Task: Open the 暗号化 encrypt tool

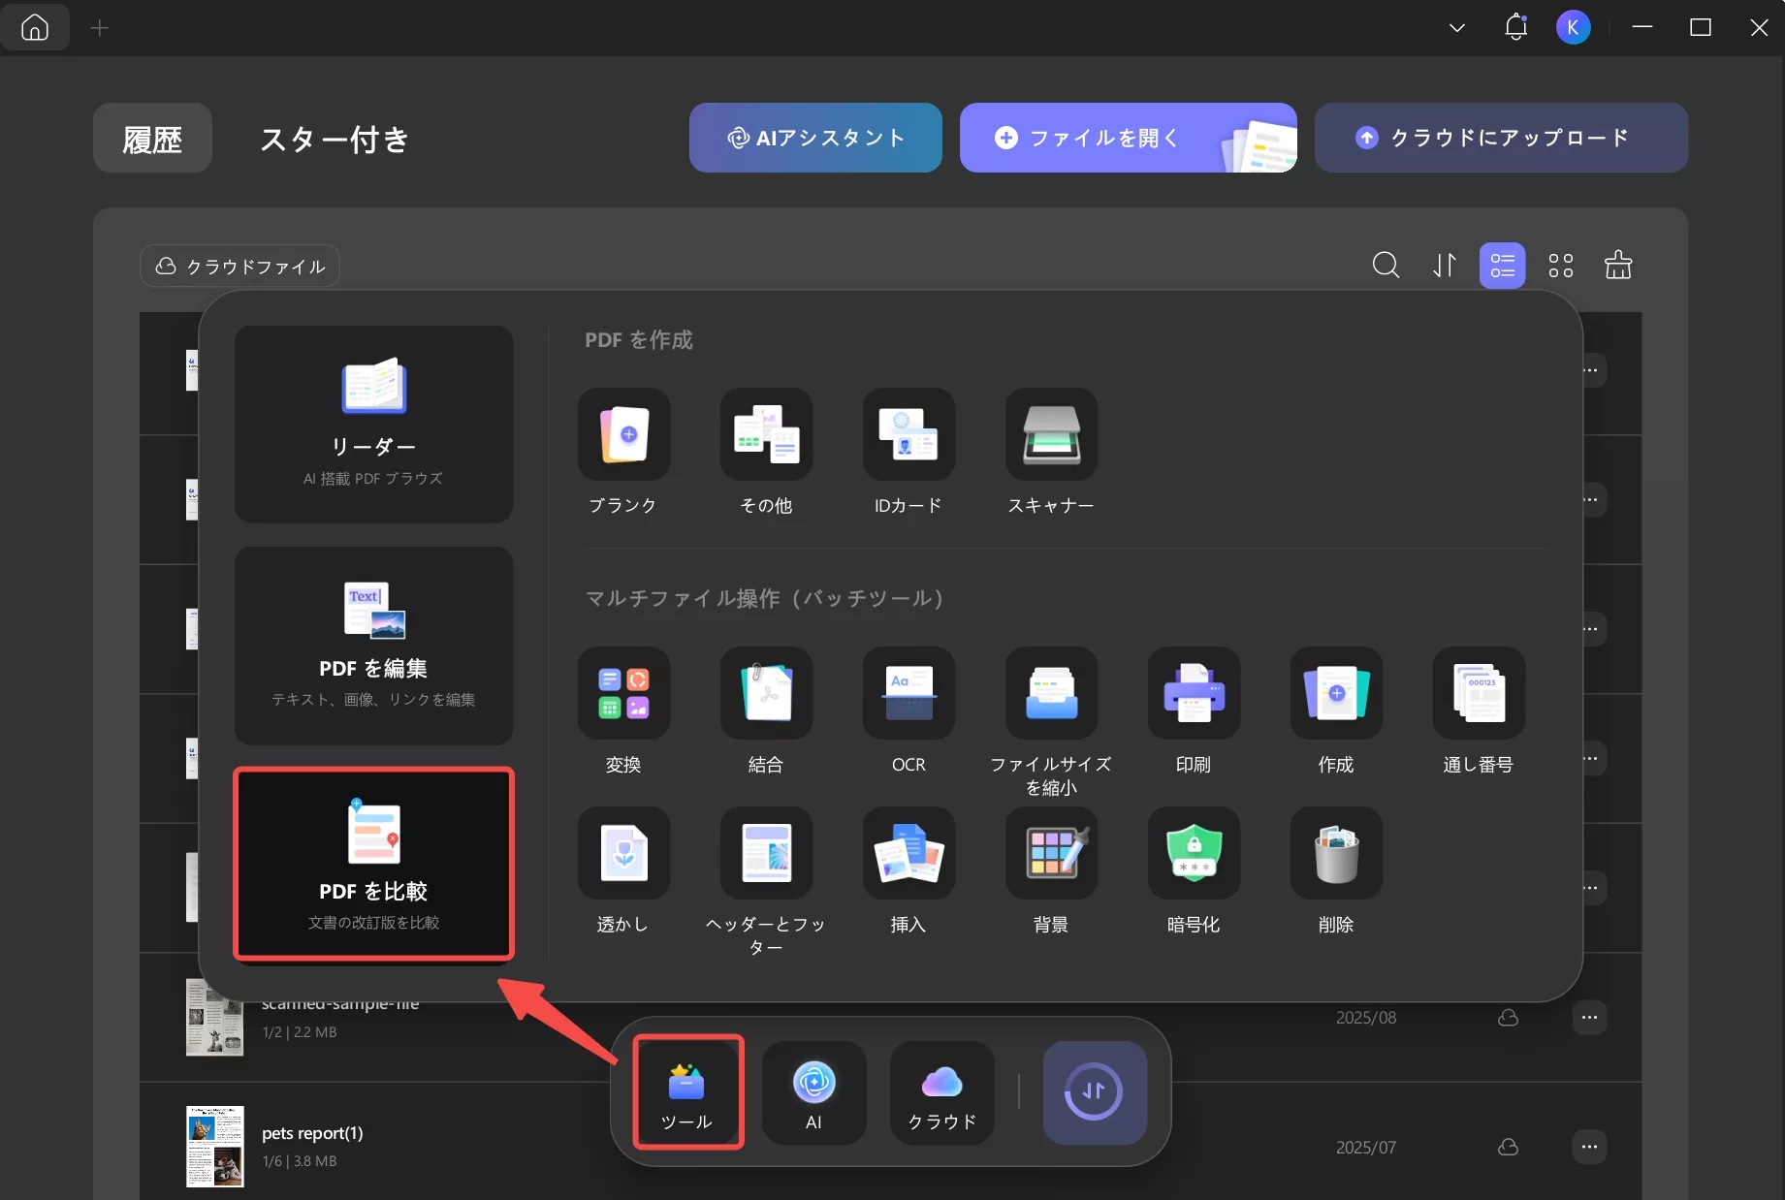Action: pyautogui.click(x=1194, y=853)
